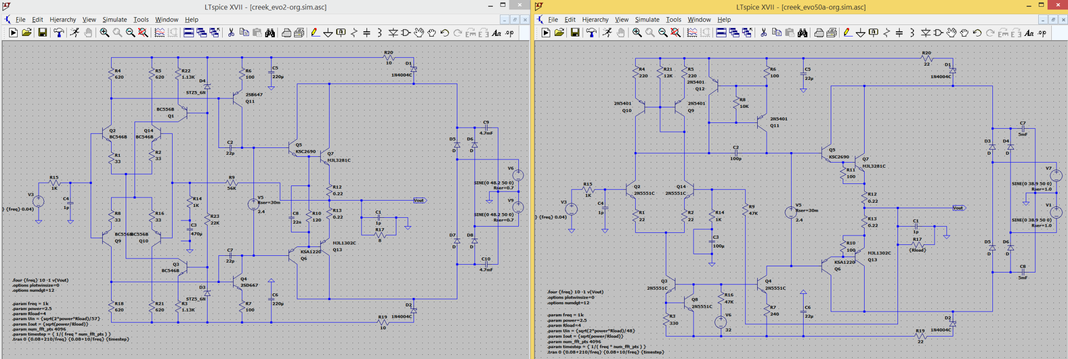Select Inductor tool in creek_evo50a-org window

coord(912,33)
